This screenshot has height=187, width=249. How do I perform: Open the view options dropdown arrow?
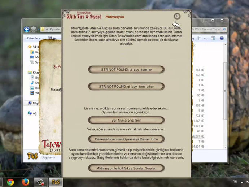click(205, 38)
